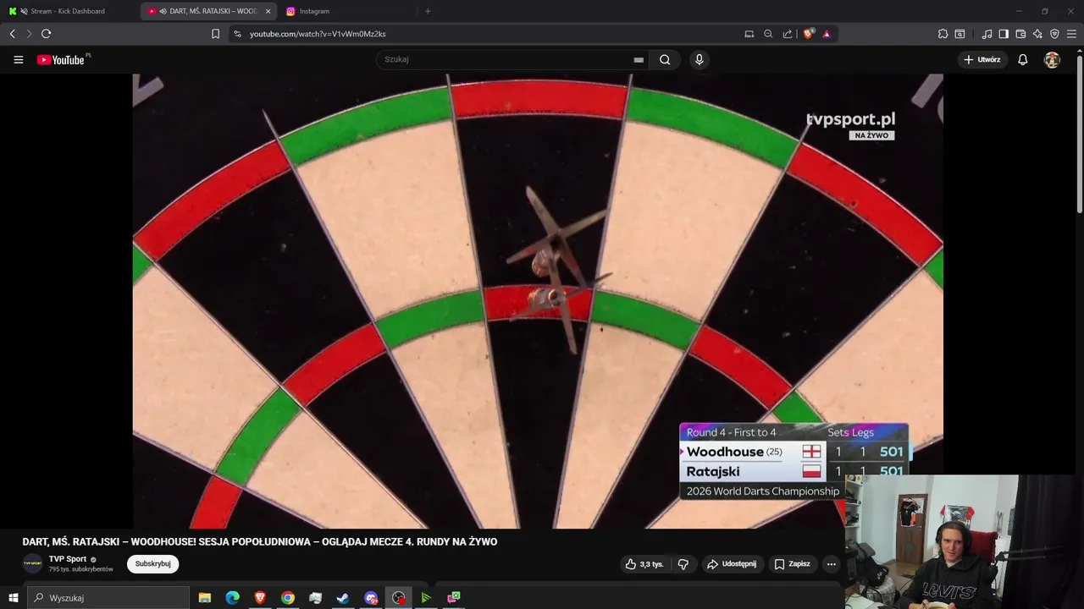The image size is (1084, 609).
Task: Open Brave browser from the taskbar
Action: (x=260, y=598)
